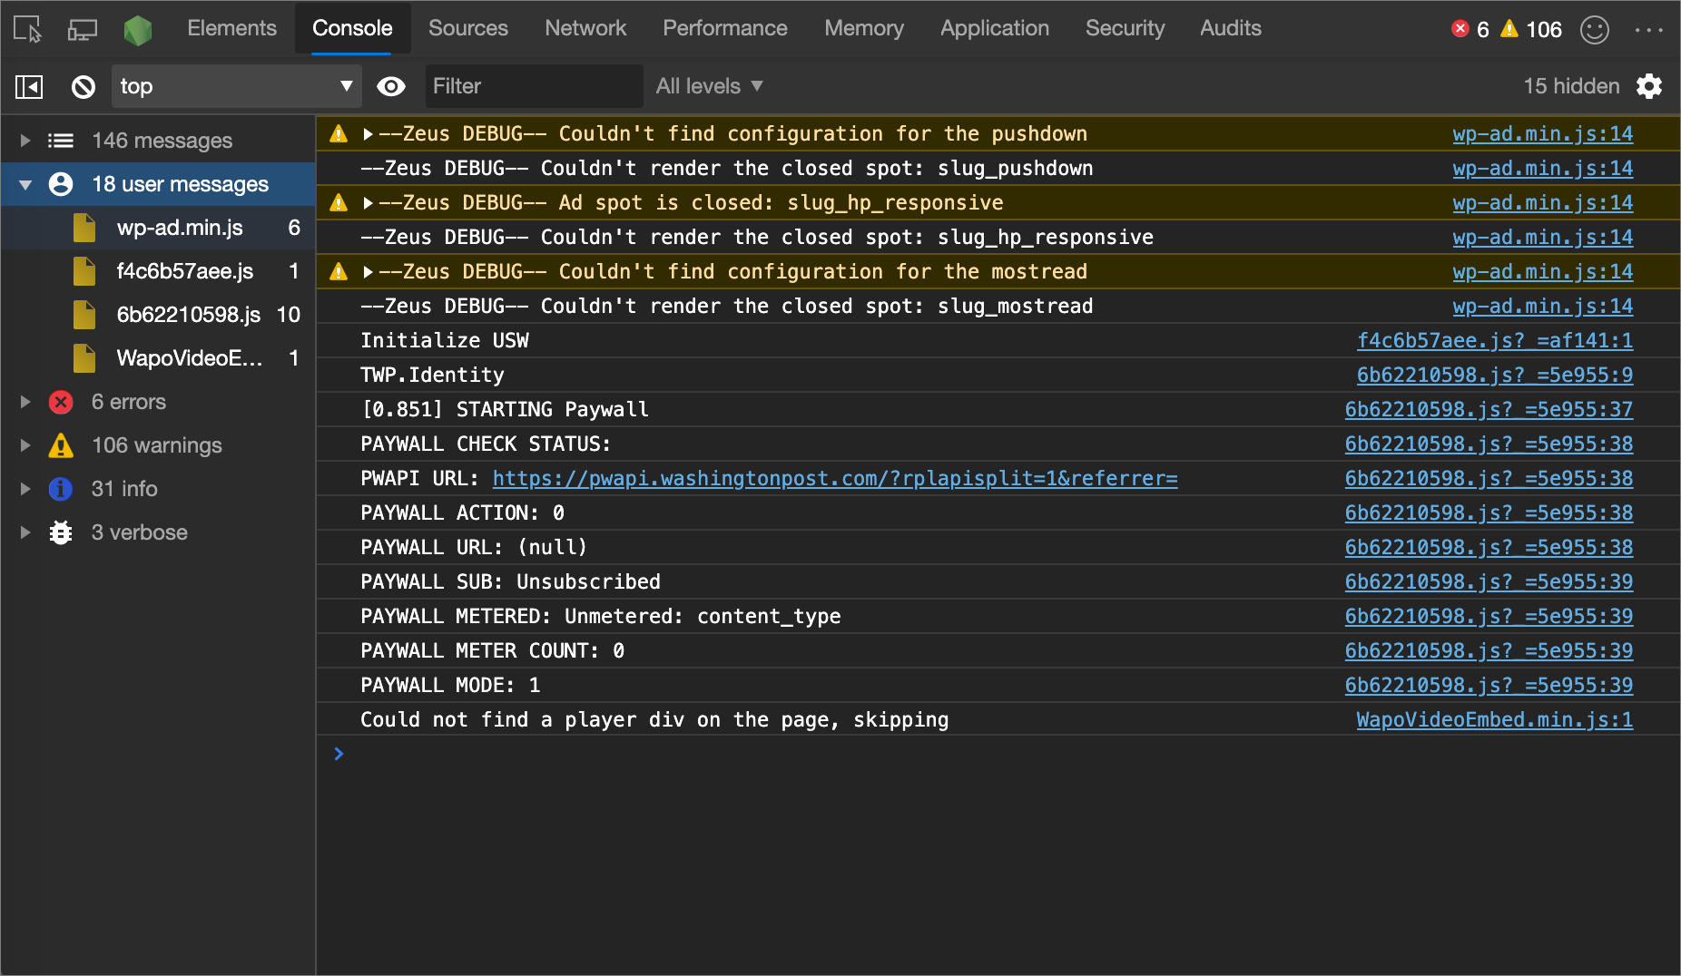Click the red X icon beside 6 errors
Screen dimensions: 1681x976
pyautogui.click(x=61, y=402)
